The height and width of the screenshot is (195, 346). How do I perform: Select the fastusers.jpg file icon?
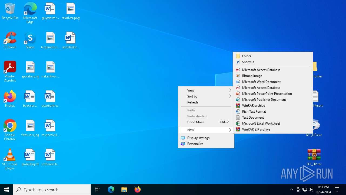[30, 128]
